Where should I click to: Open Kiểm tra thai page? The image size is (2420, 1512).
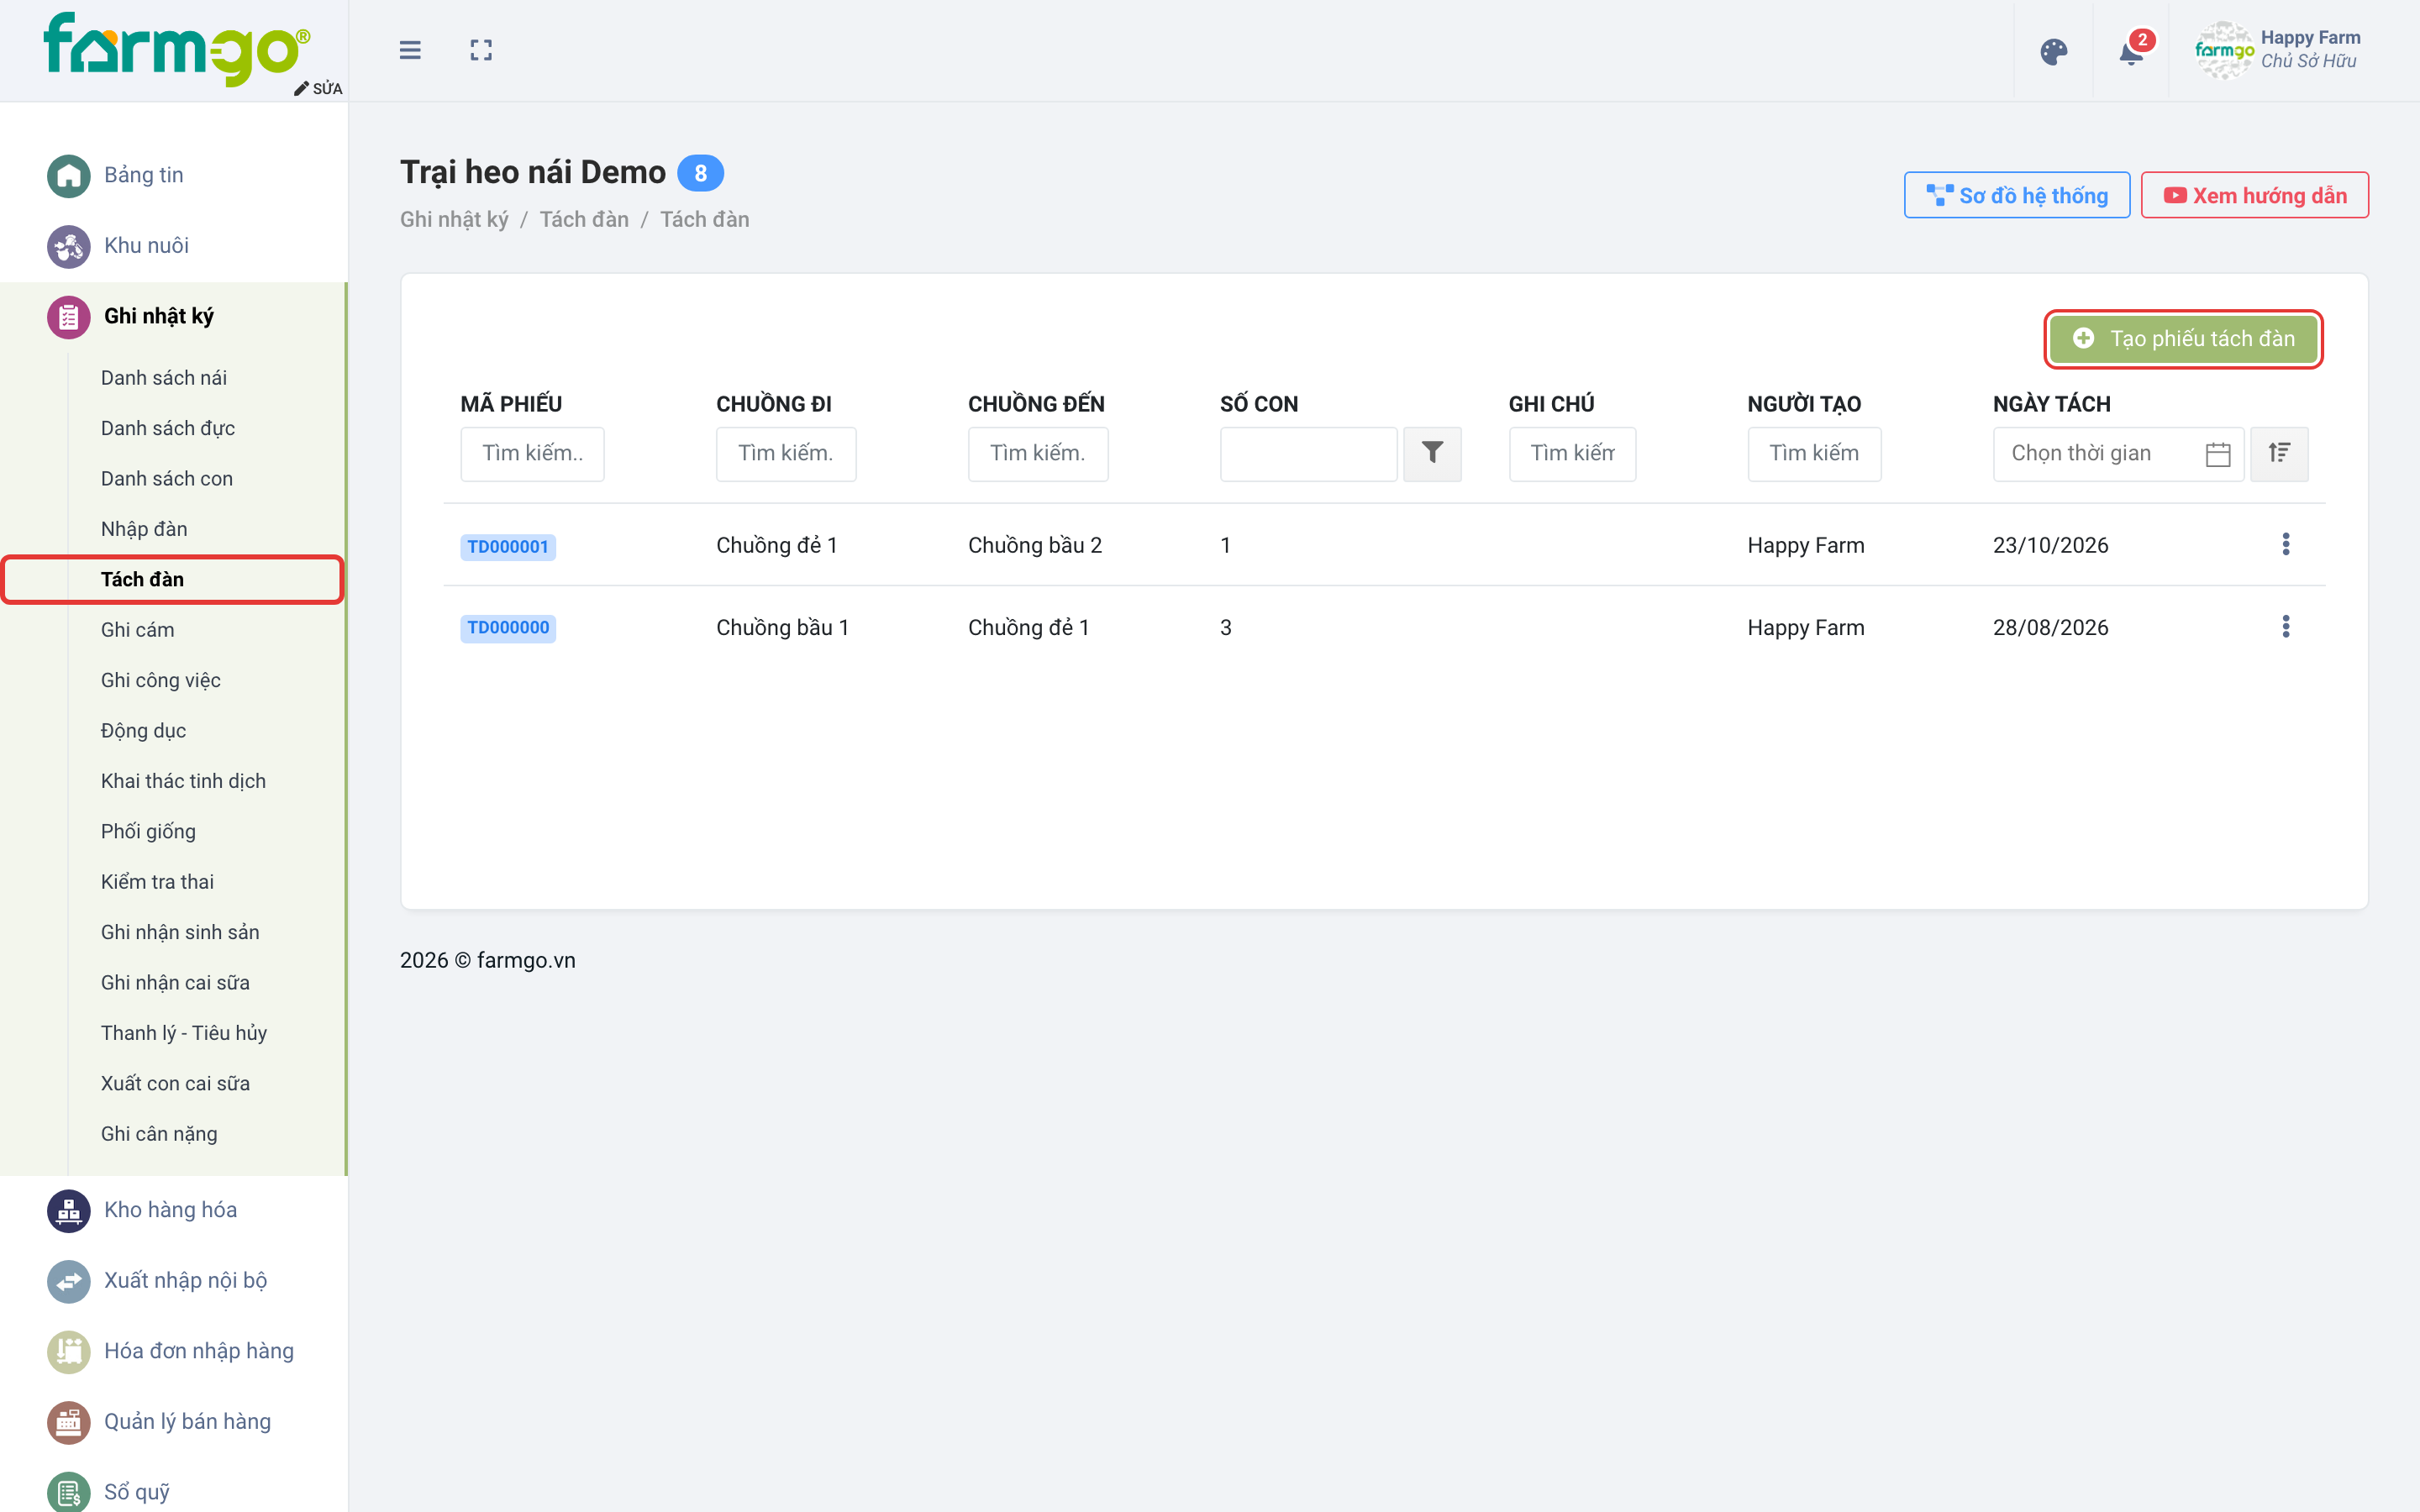tap(157, 882)
